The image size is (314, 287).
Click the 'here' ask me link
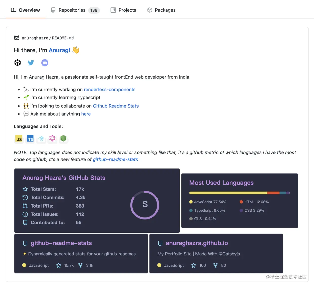tap(86, 114)
